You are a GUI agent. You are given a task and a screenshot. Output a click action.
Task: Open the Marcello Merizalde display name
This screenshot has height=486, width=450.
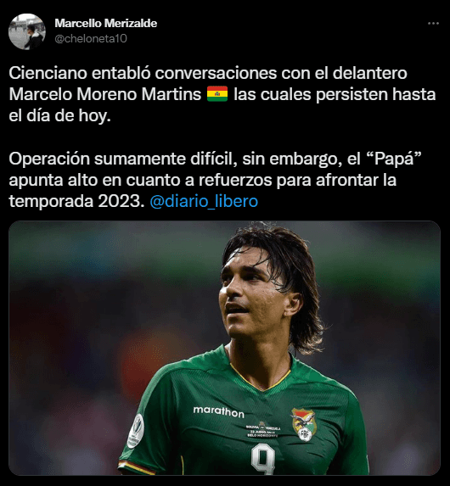click(x=106, y=23)
